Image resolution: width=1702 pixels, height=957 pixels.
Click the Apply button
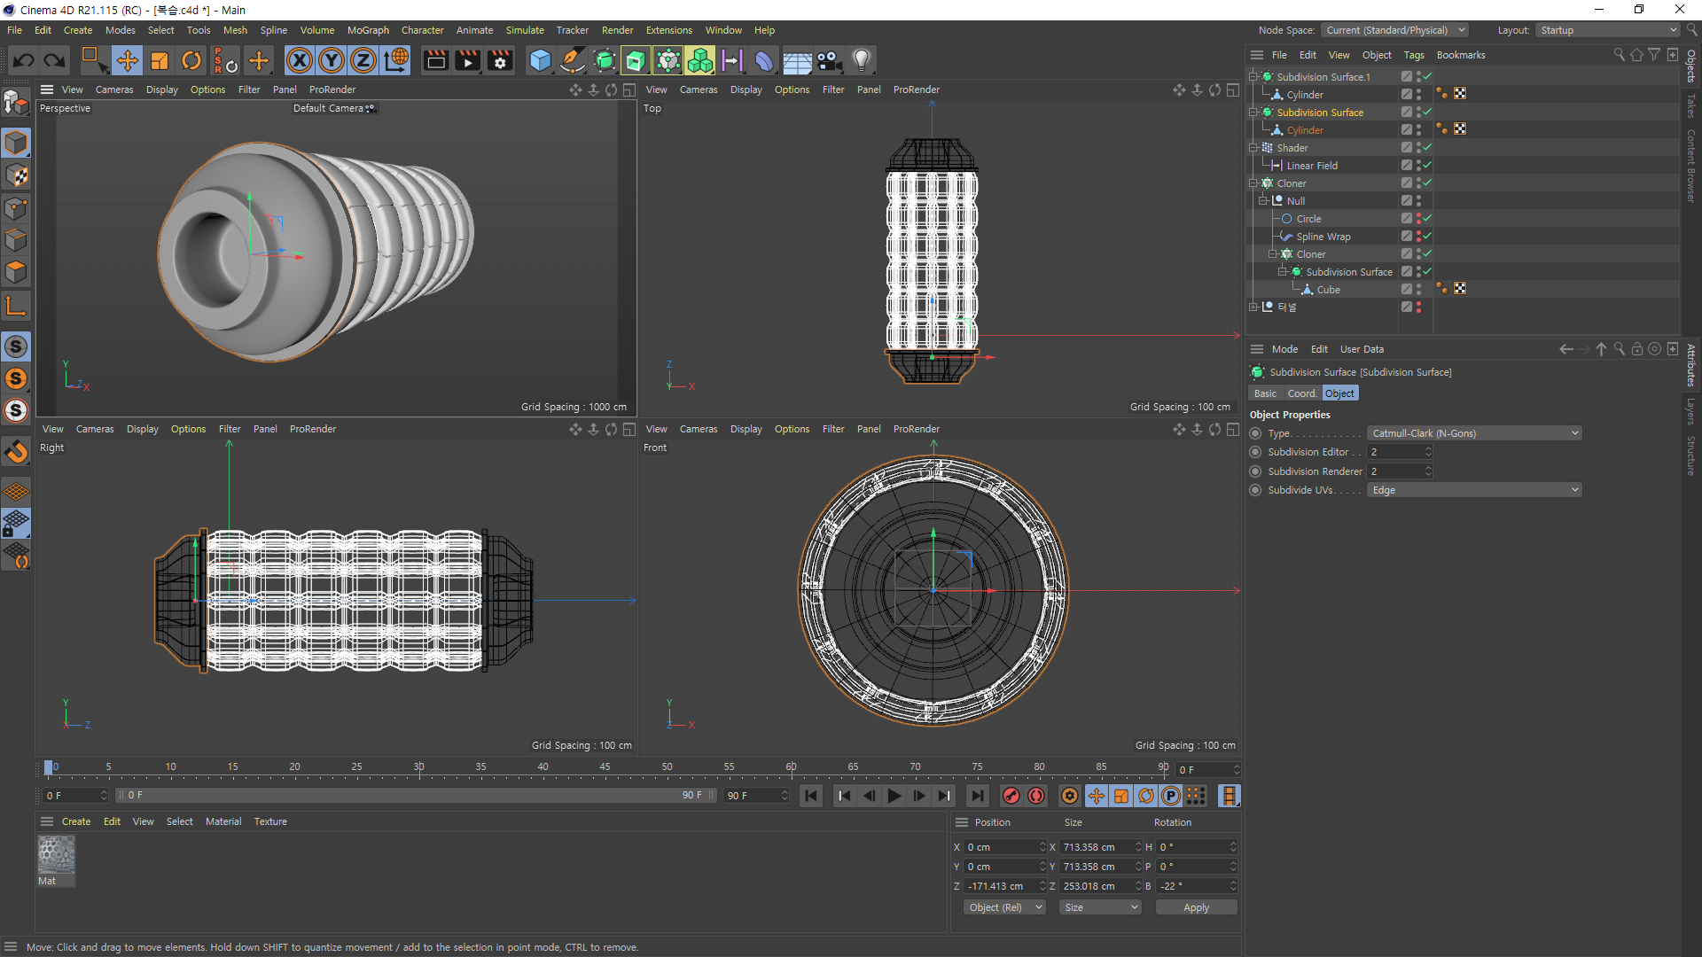1195,907
